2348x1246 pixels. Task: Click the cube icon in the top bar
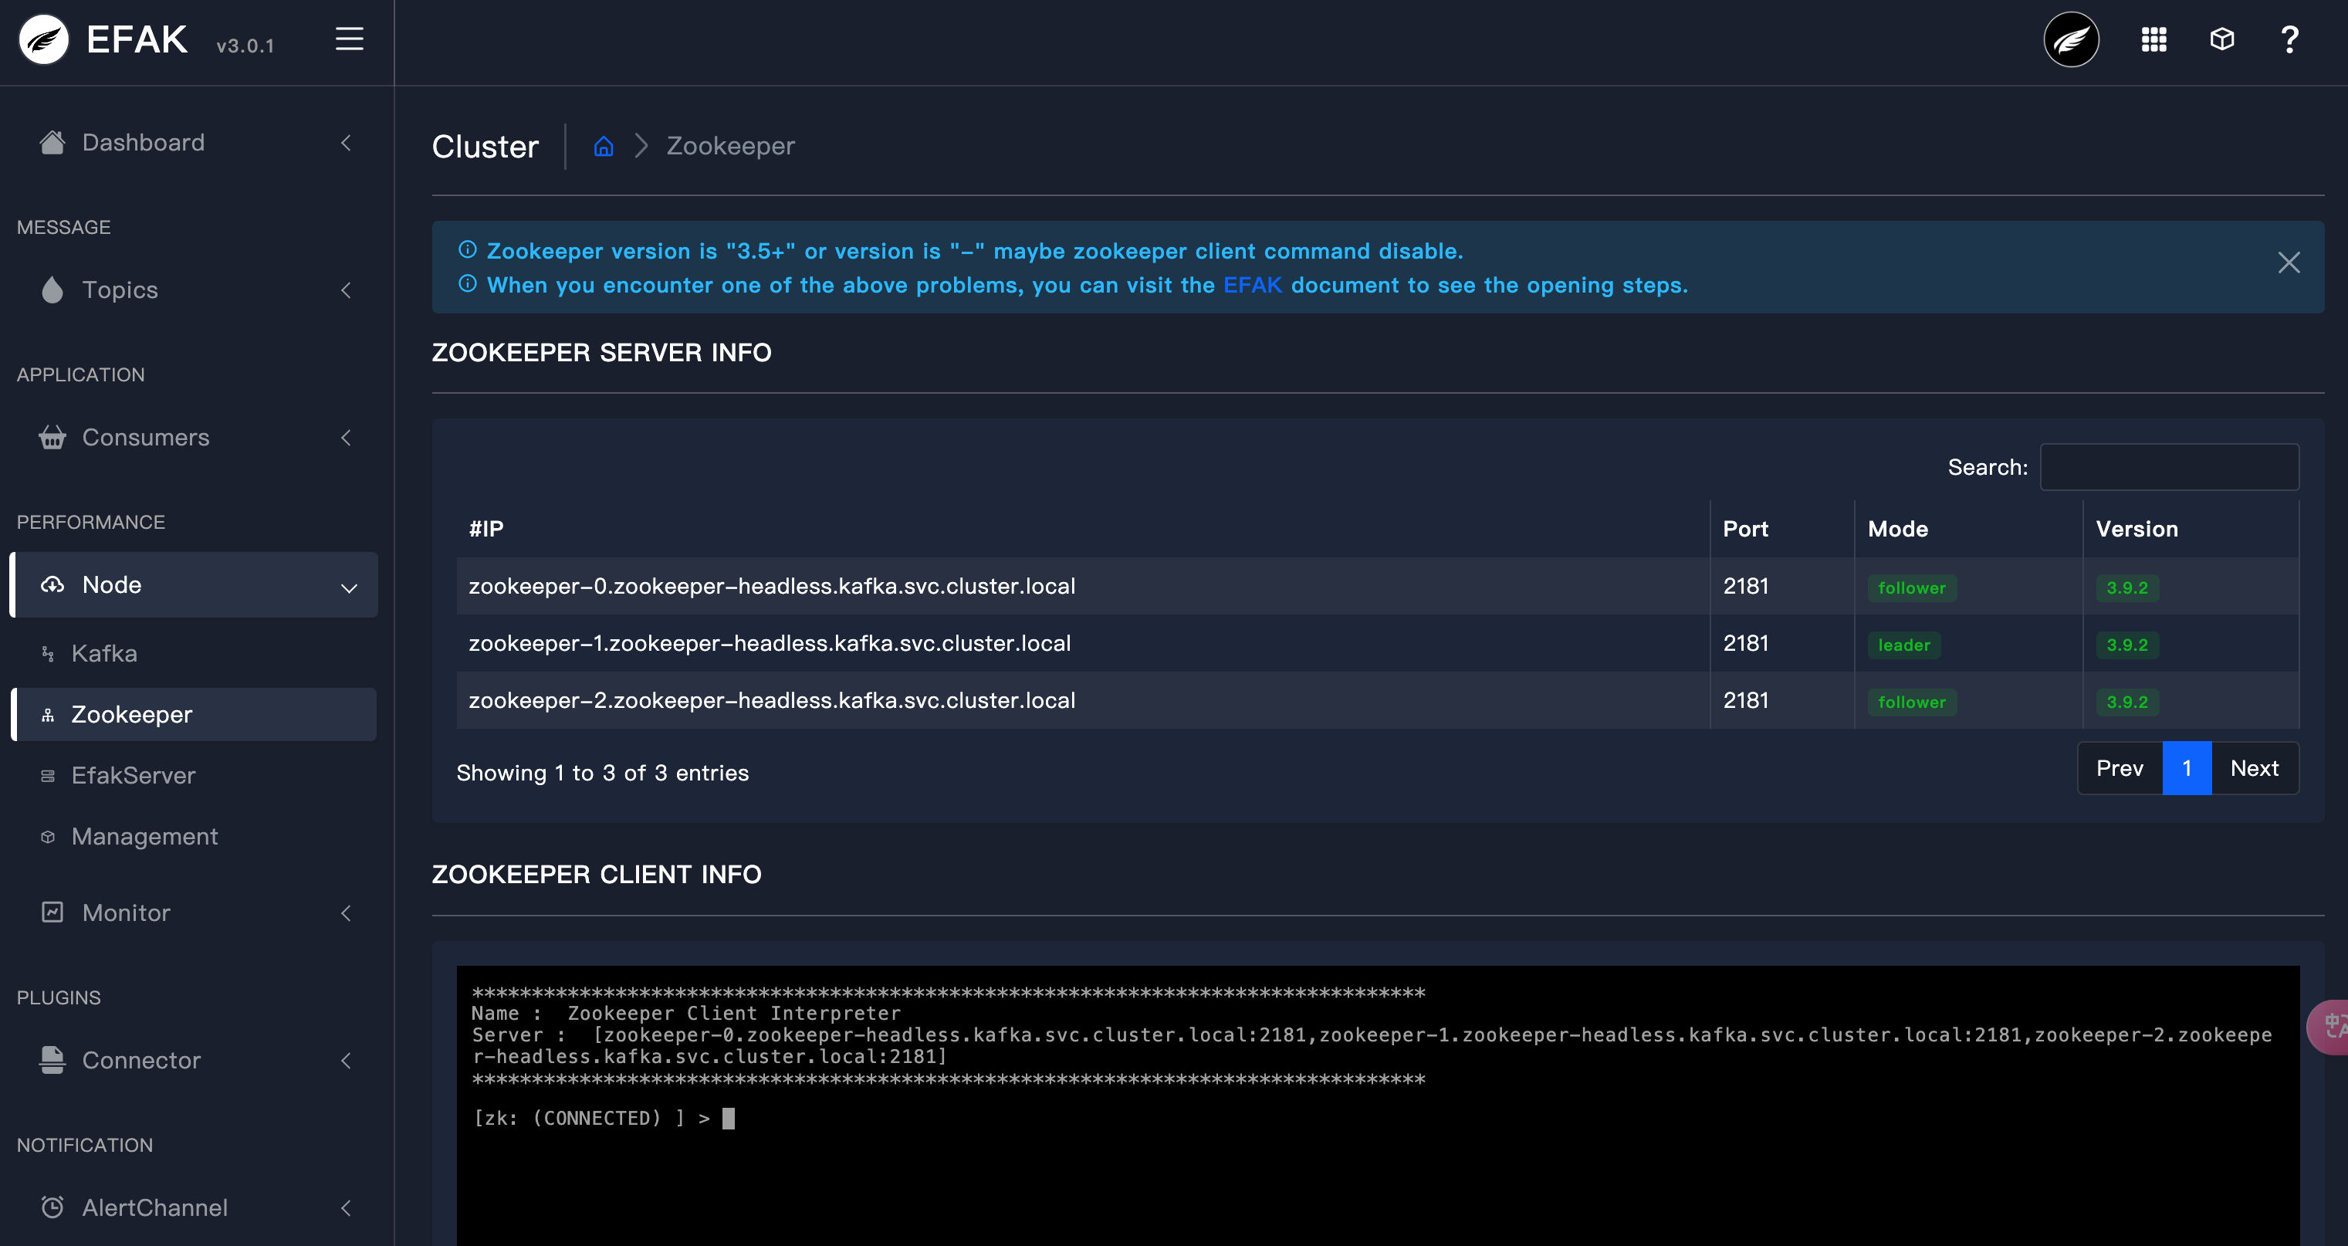click(x=2222, y=39)
